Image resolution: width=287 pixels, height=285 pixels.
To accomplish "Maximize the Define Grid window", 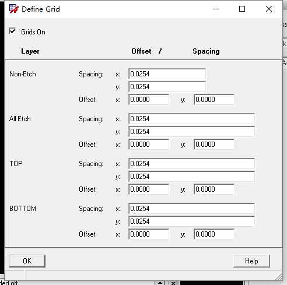I will (x=242, y=9).
